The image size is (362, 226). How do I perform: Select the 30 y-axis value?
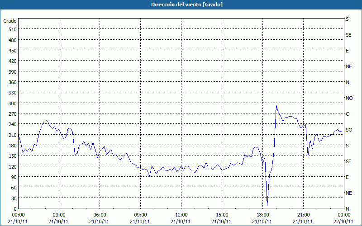coord(14,198)
